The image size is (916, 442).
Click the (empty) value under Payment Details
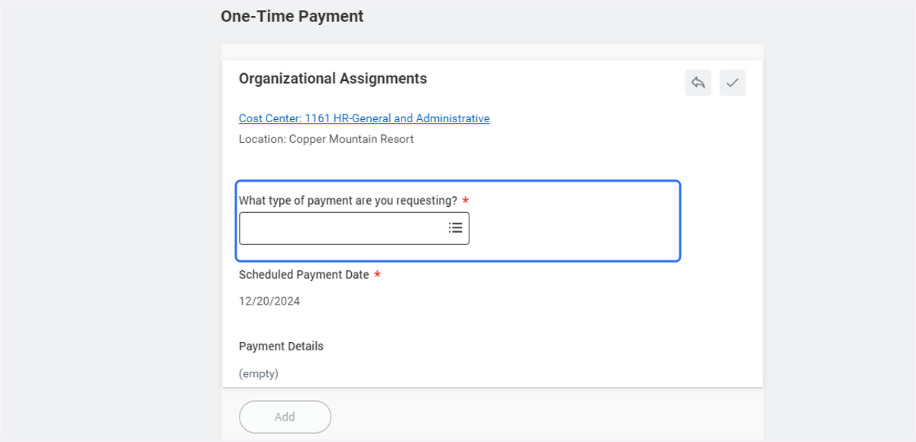click(259, 373)
